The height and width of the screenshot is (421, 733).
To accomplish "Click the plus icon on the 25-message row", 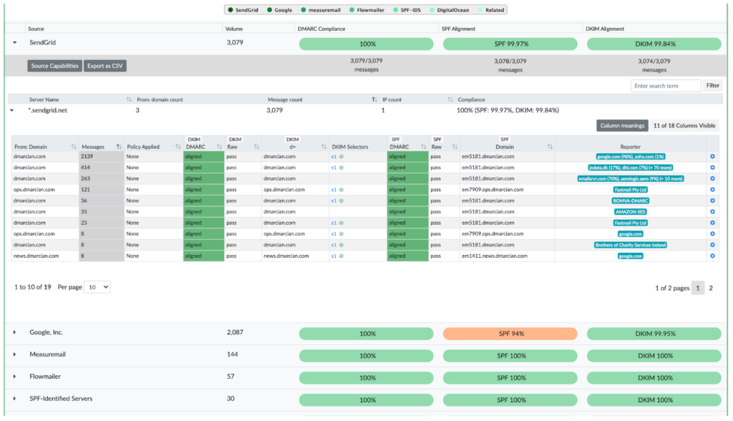I will 712,223.
